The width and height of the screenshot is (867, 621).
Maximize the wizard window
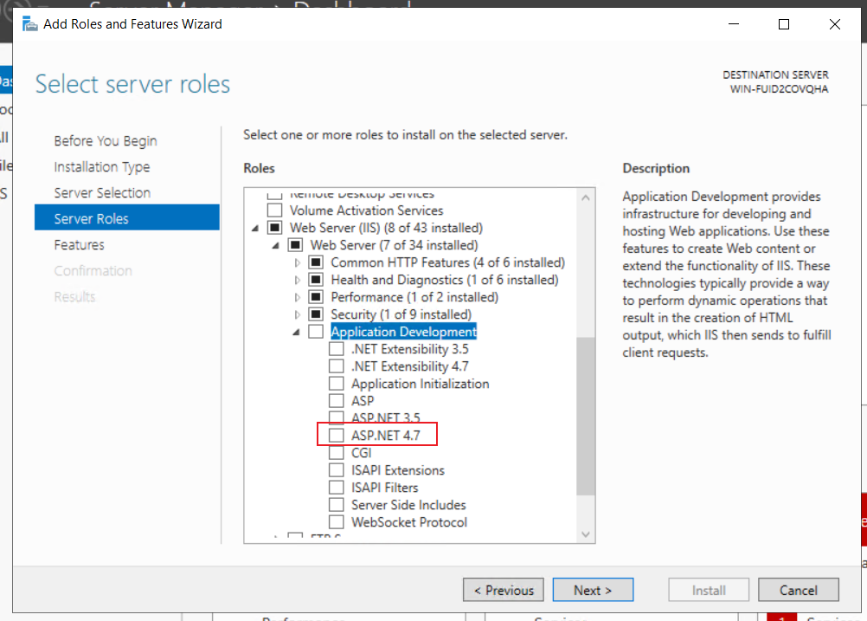pos(784,24)
